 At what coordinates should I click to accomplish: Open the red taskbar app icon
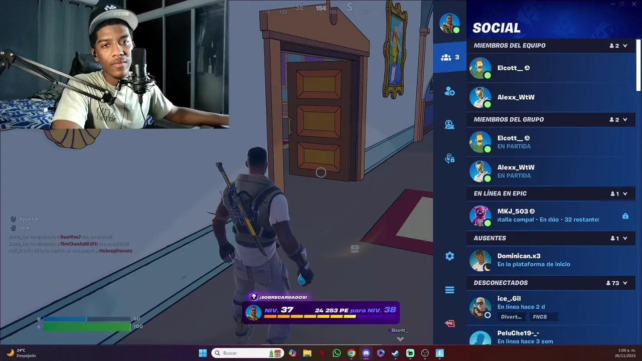coord(322,353)
